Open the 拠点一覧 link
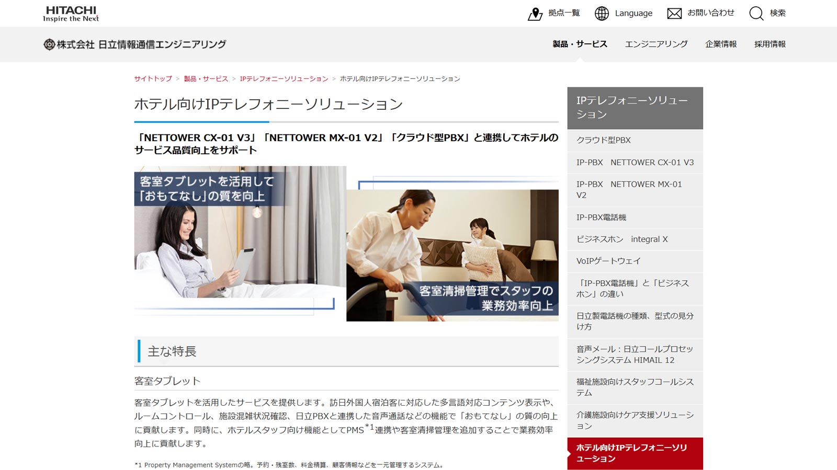Screen dimensions: 837x470 (564, 13)
